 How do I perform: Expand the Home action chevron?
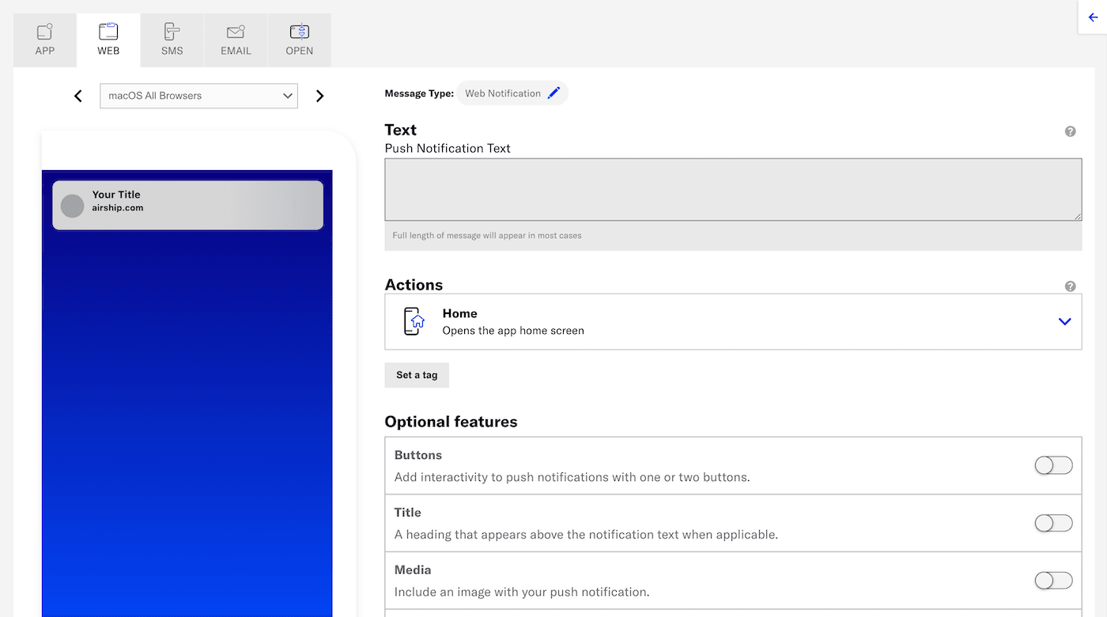click(1064, 321)
